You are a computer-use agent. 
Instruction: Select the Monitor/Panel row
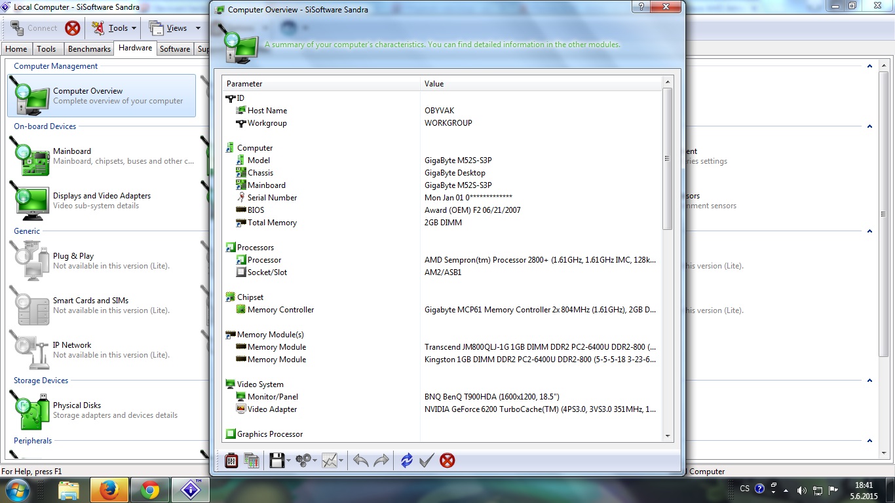tap(442, 397)
